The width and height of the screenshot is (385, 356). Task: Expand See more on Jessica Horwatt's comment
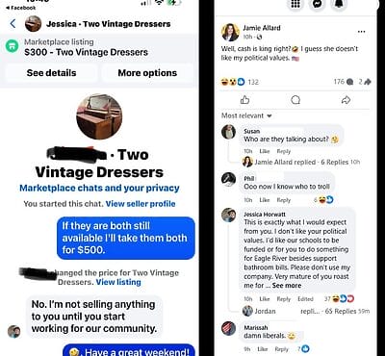click(287, 286)
